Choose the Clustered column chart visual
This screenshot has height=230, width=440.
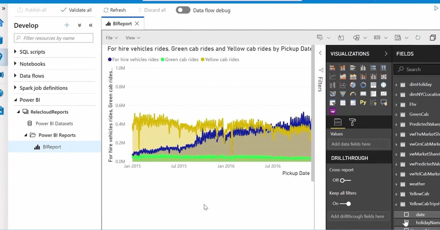pyautogui.click(x=363, y=68)
